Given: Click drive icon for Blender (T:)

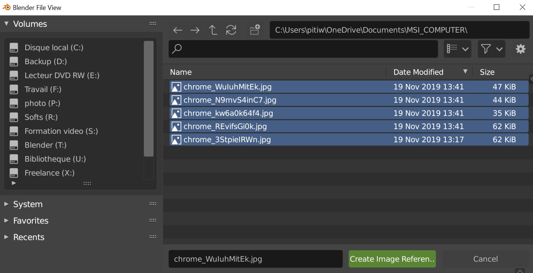Looking at the screenshot, I should pos(14,145).
